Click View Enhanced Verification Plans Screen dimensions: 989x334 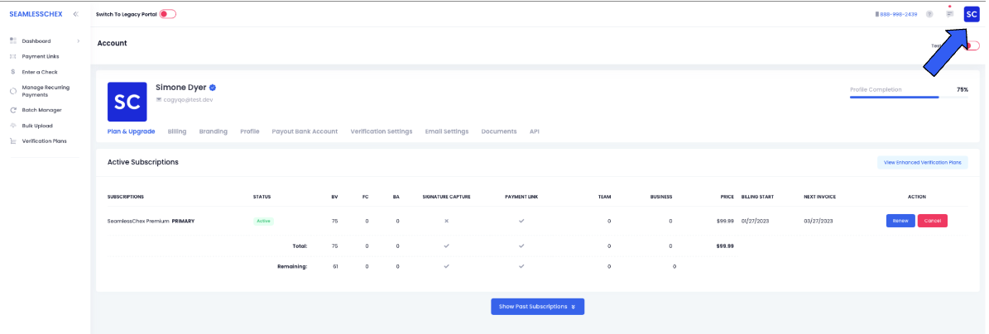coord(922,163)
